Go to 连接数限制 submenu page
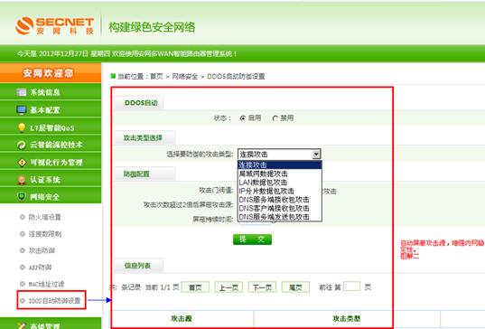485x329 pixels. tap(45, 234)
